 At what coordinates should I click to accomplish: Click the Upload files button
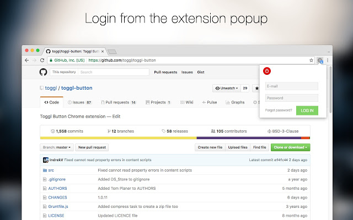click(238, 147)
